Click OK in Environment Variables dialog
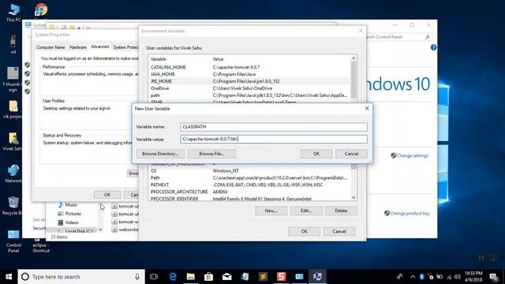The image size is (505, 284). coord(304,231)
